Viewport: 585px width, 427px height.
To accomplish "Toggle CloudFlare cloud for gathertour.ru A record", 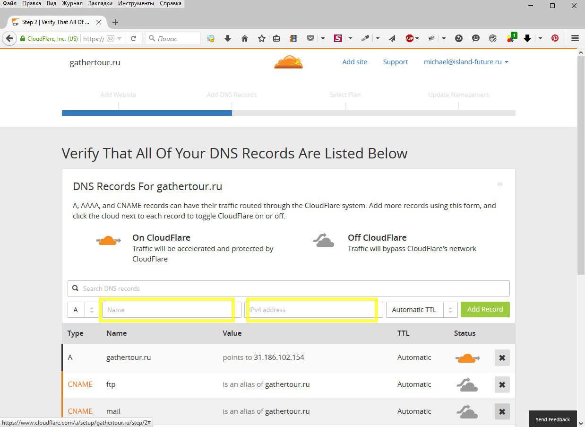I will (467, 358).
